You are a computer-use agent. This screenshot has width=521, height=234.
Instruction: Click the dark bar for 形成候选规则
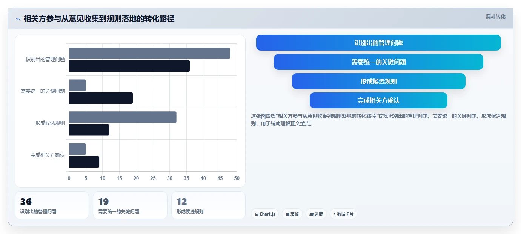pyautogui.click(x=89, y=130)
